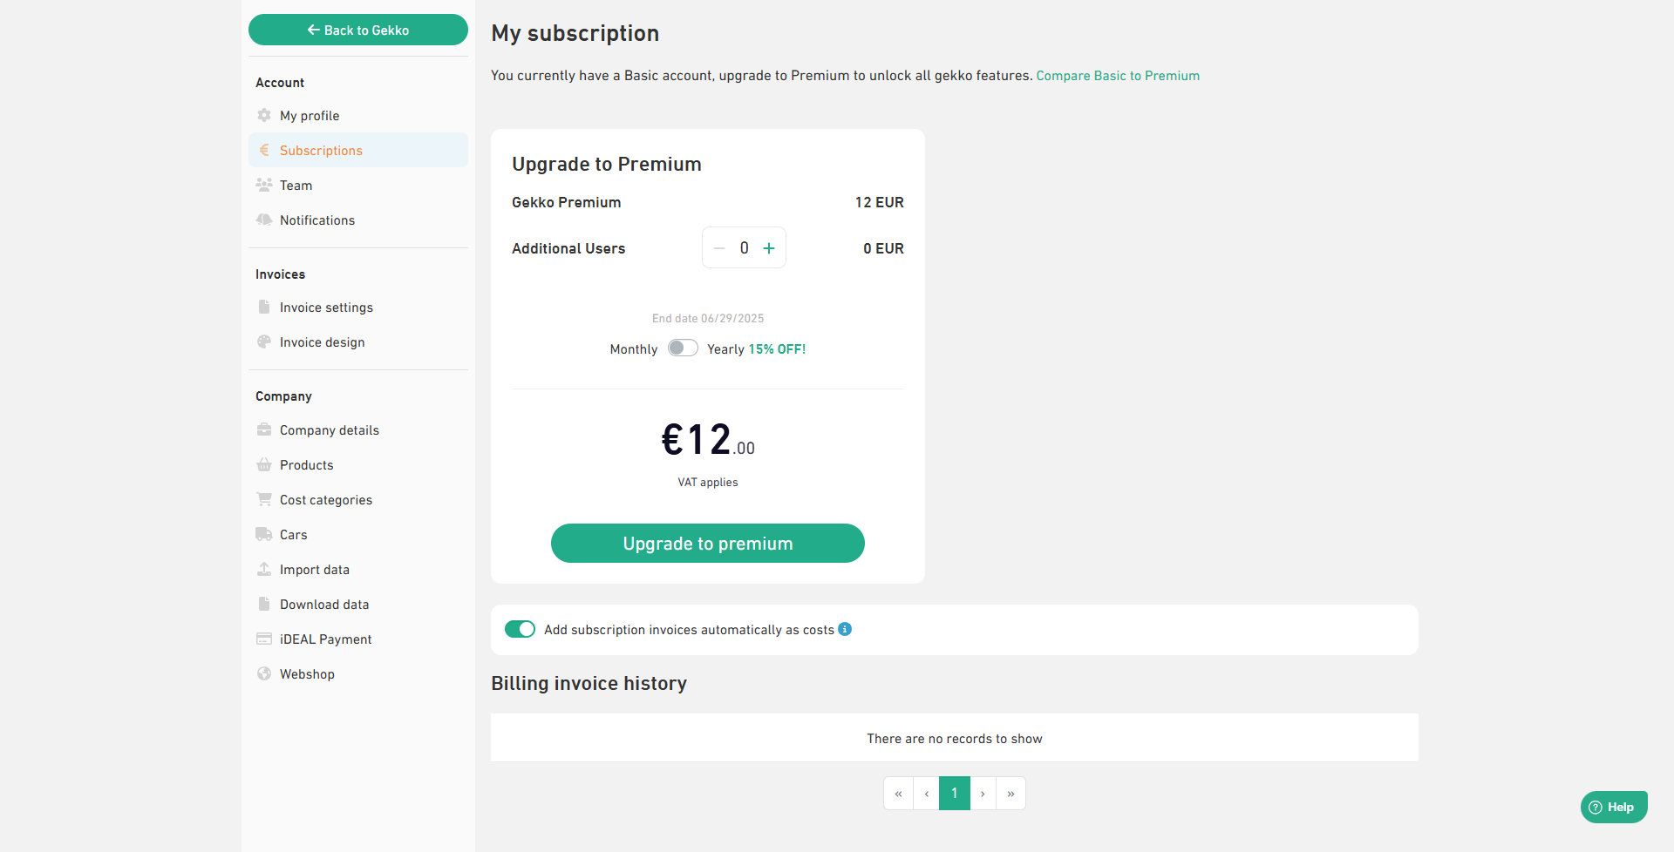Viewport: 1674px width, 852px height.
Task: Click the upload icon next to Import data
Action: coord(264,569)
